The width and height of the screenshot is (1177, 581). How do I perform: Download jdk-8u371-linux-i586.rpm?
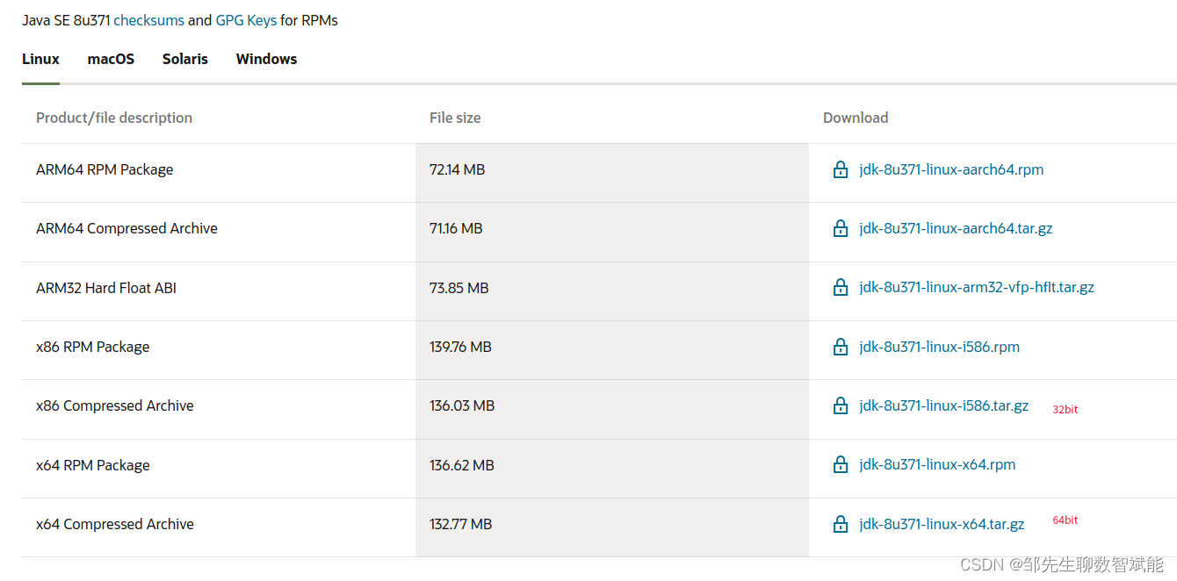pyautogui.click(x=939, y=347)
